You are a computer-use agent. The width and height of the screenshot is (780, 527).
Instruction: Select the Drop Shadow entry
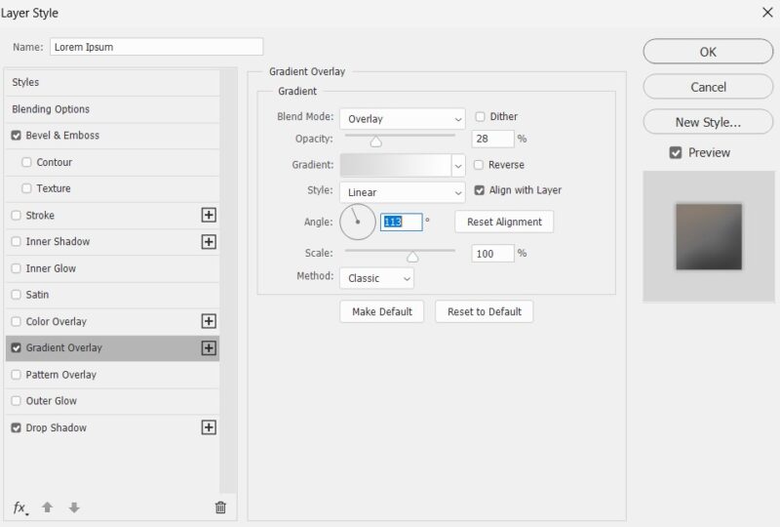(x=112, y=427)
